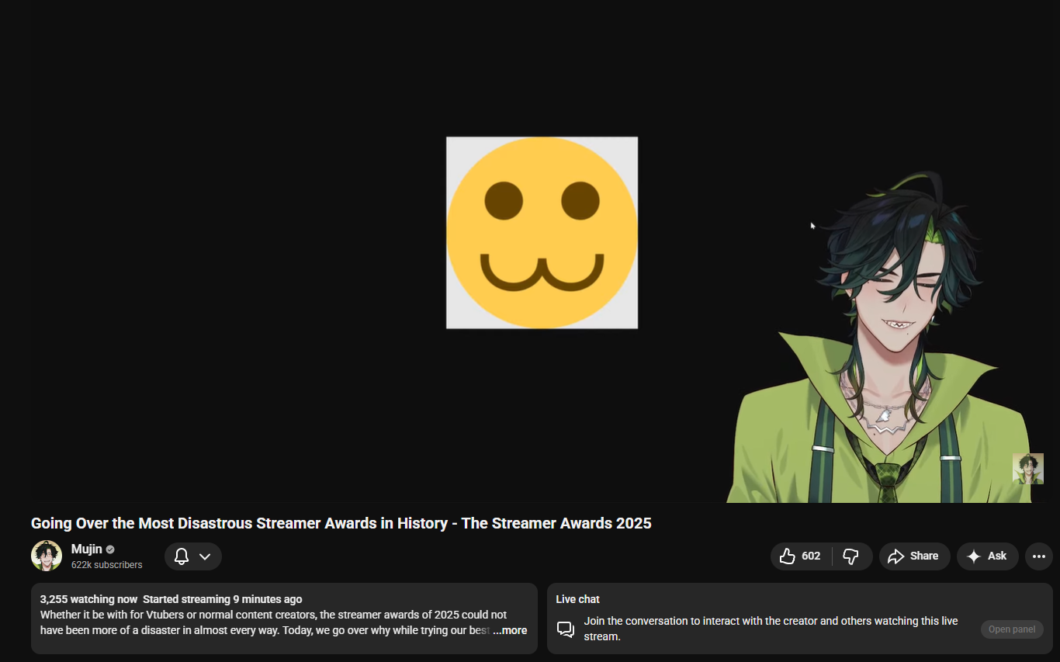Image resolution: width=1060 pixels, height=662 pixels.
Task: Click channel watermark in video corner
Action: [x=1028, y=469]
